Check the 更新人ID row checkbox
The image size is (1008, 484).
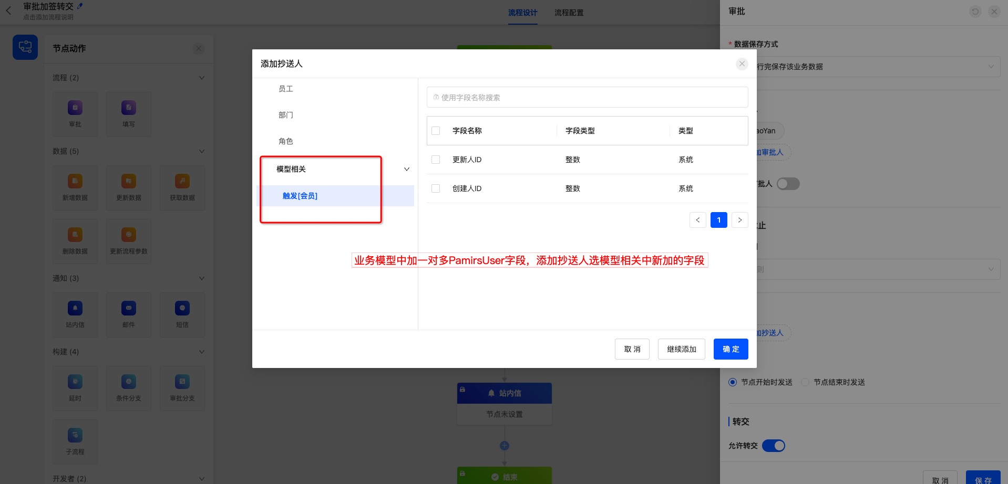pos(436,160)
